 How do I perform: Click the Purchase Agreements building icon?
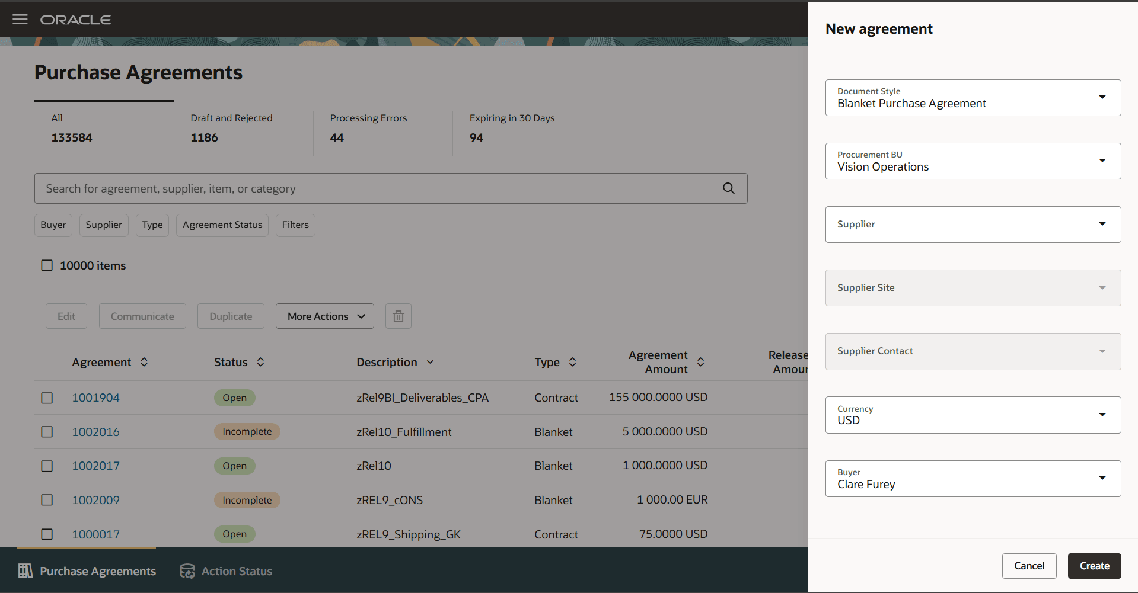(25, 571)
